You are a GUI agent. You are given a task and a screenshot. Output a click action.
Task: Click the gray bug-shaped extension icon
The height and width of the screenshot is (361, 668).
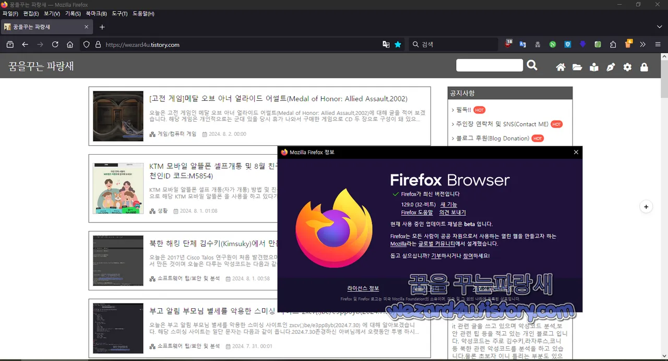click(538, 44)
